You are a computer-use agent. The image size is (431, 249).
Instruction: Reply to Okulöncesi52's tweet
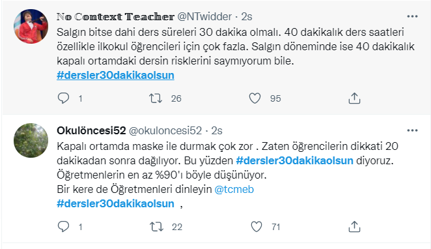pos(64,227)
